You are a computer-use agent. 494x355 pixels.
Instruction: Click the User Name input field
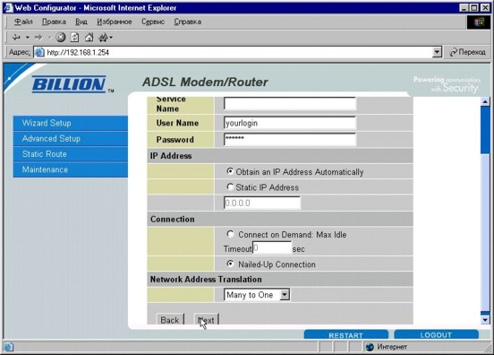[x=290, y=123]
